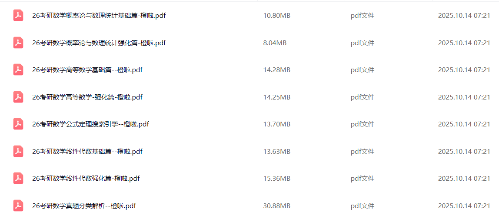The image size is (499, 219).
Task: Open 26考研数学高等数学基础篇--橙啦.pdf
Action: [x=87, y=70]
